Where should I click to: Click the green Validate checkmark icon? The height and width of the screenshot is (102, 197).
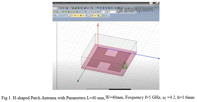pos(76,8)
